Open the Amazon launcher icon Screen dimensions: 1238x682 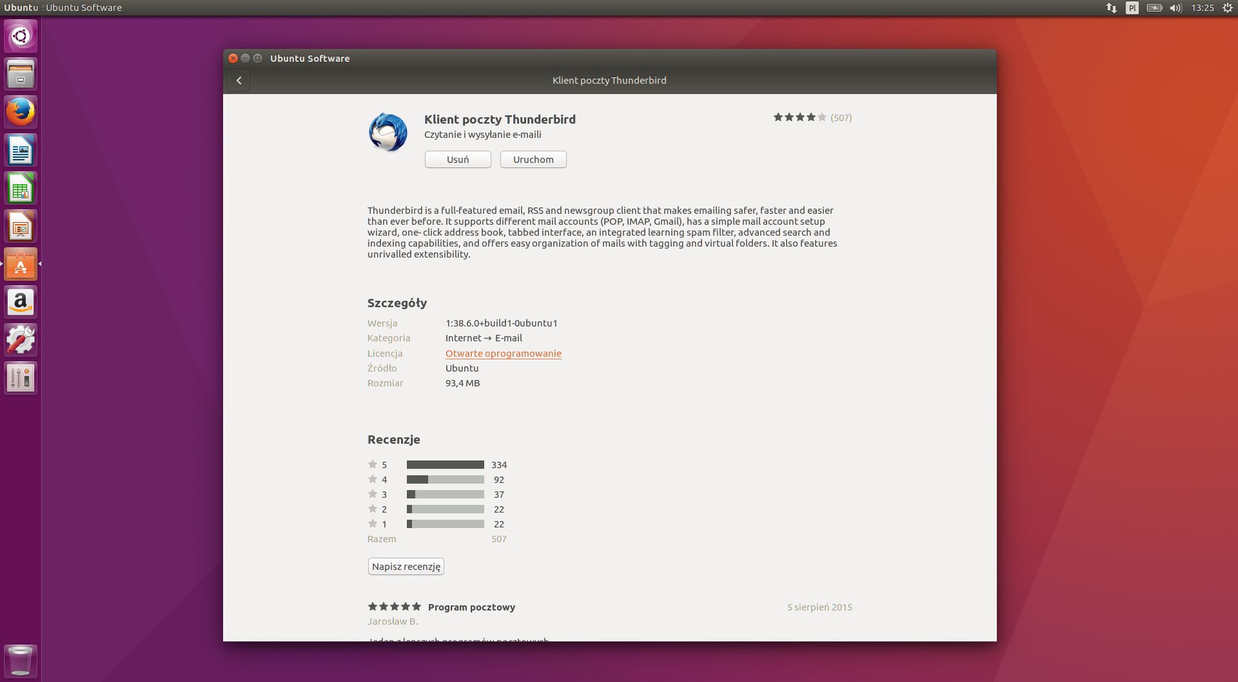[x=21, y=302]
